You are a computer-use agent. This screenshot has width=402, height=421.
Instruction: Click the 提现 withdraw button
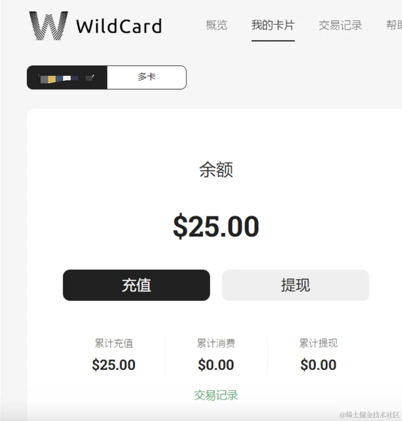tap(296, 285)
